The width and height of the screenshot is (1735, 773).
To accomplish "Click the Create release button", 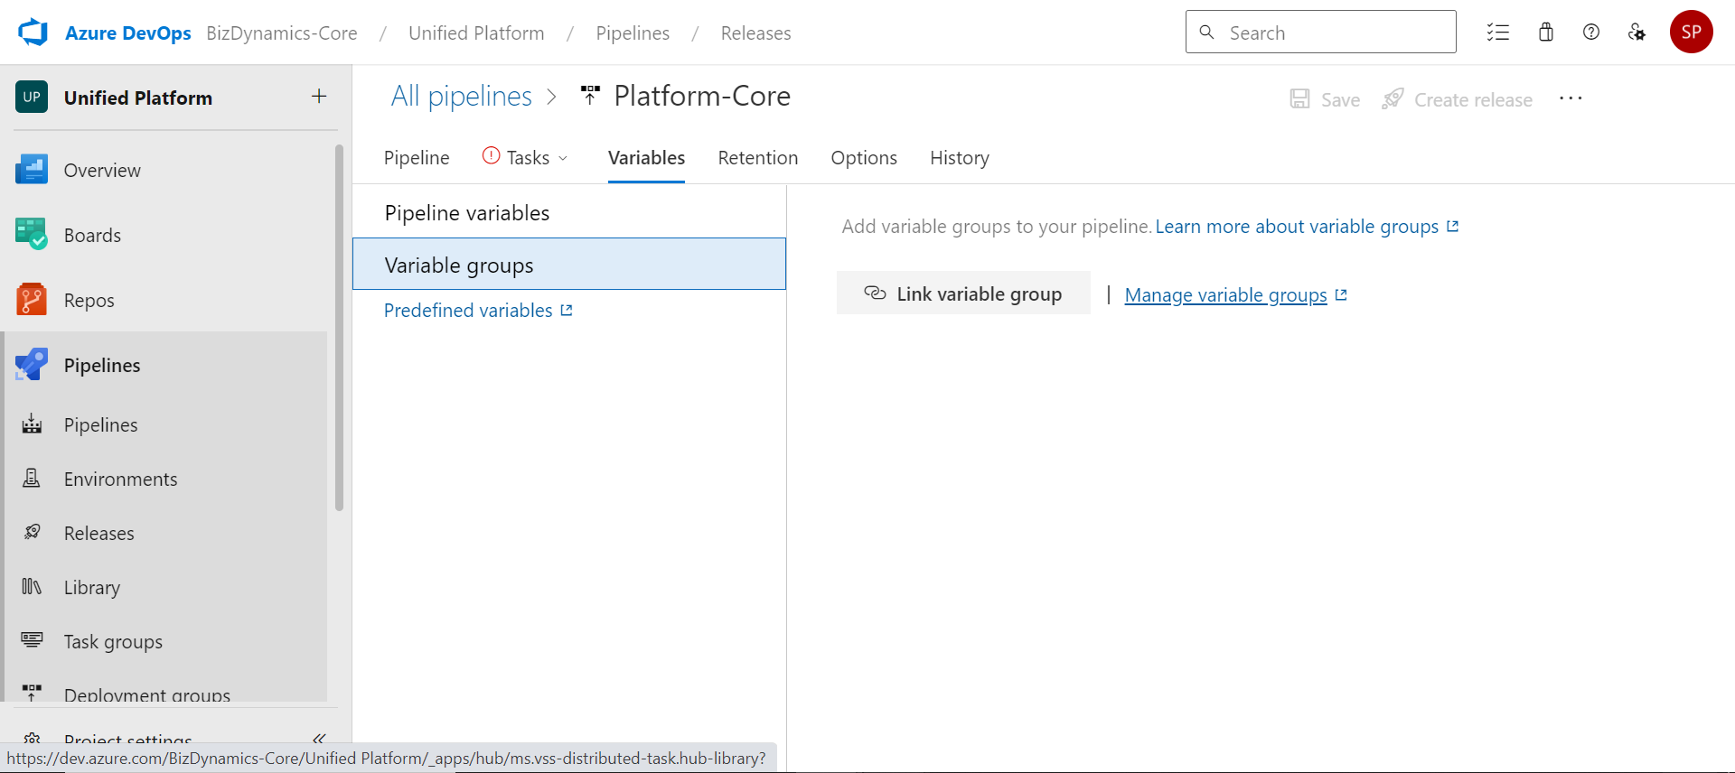I will (x=1458, y=99).
